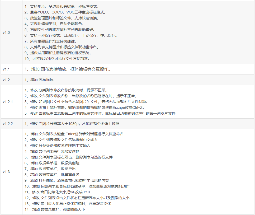255x215 pixels.
Task: Click the line about window size 5/6 to 9/10
Action: point(57,192)
